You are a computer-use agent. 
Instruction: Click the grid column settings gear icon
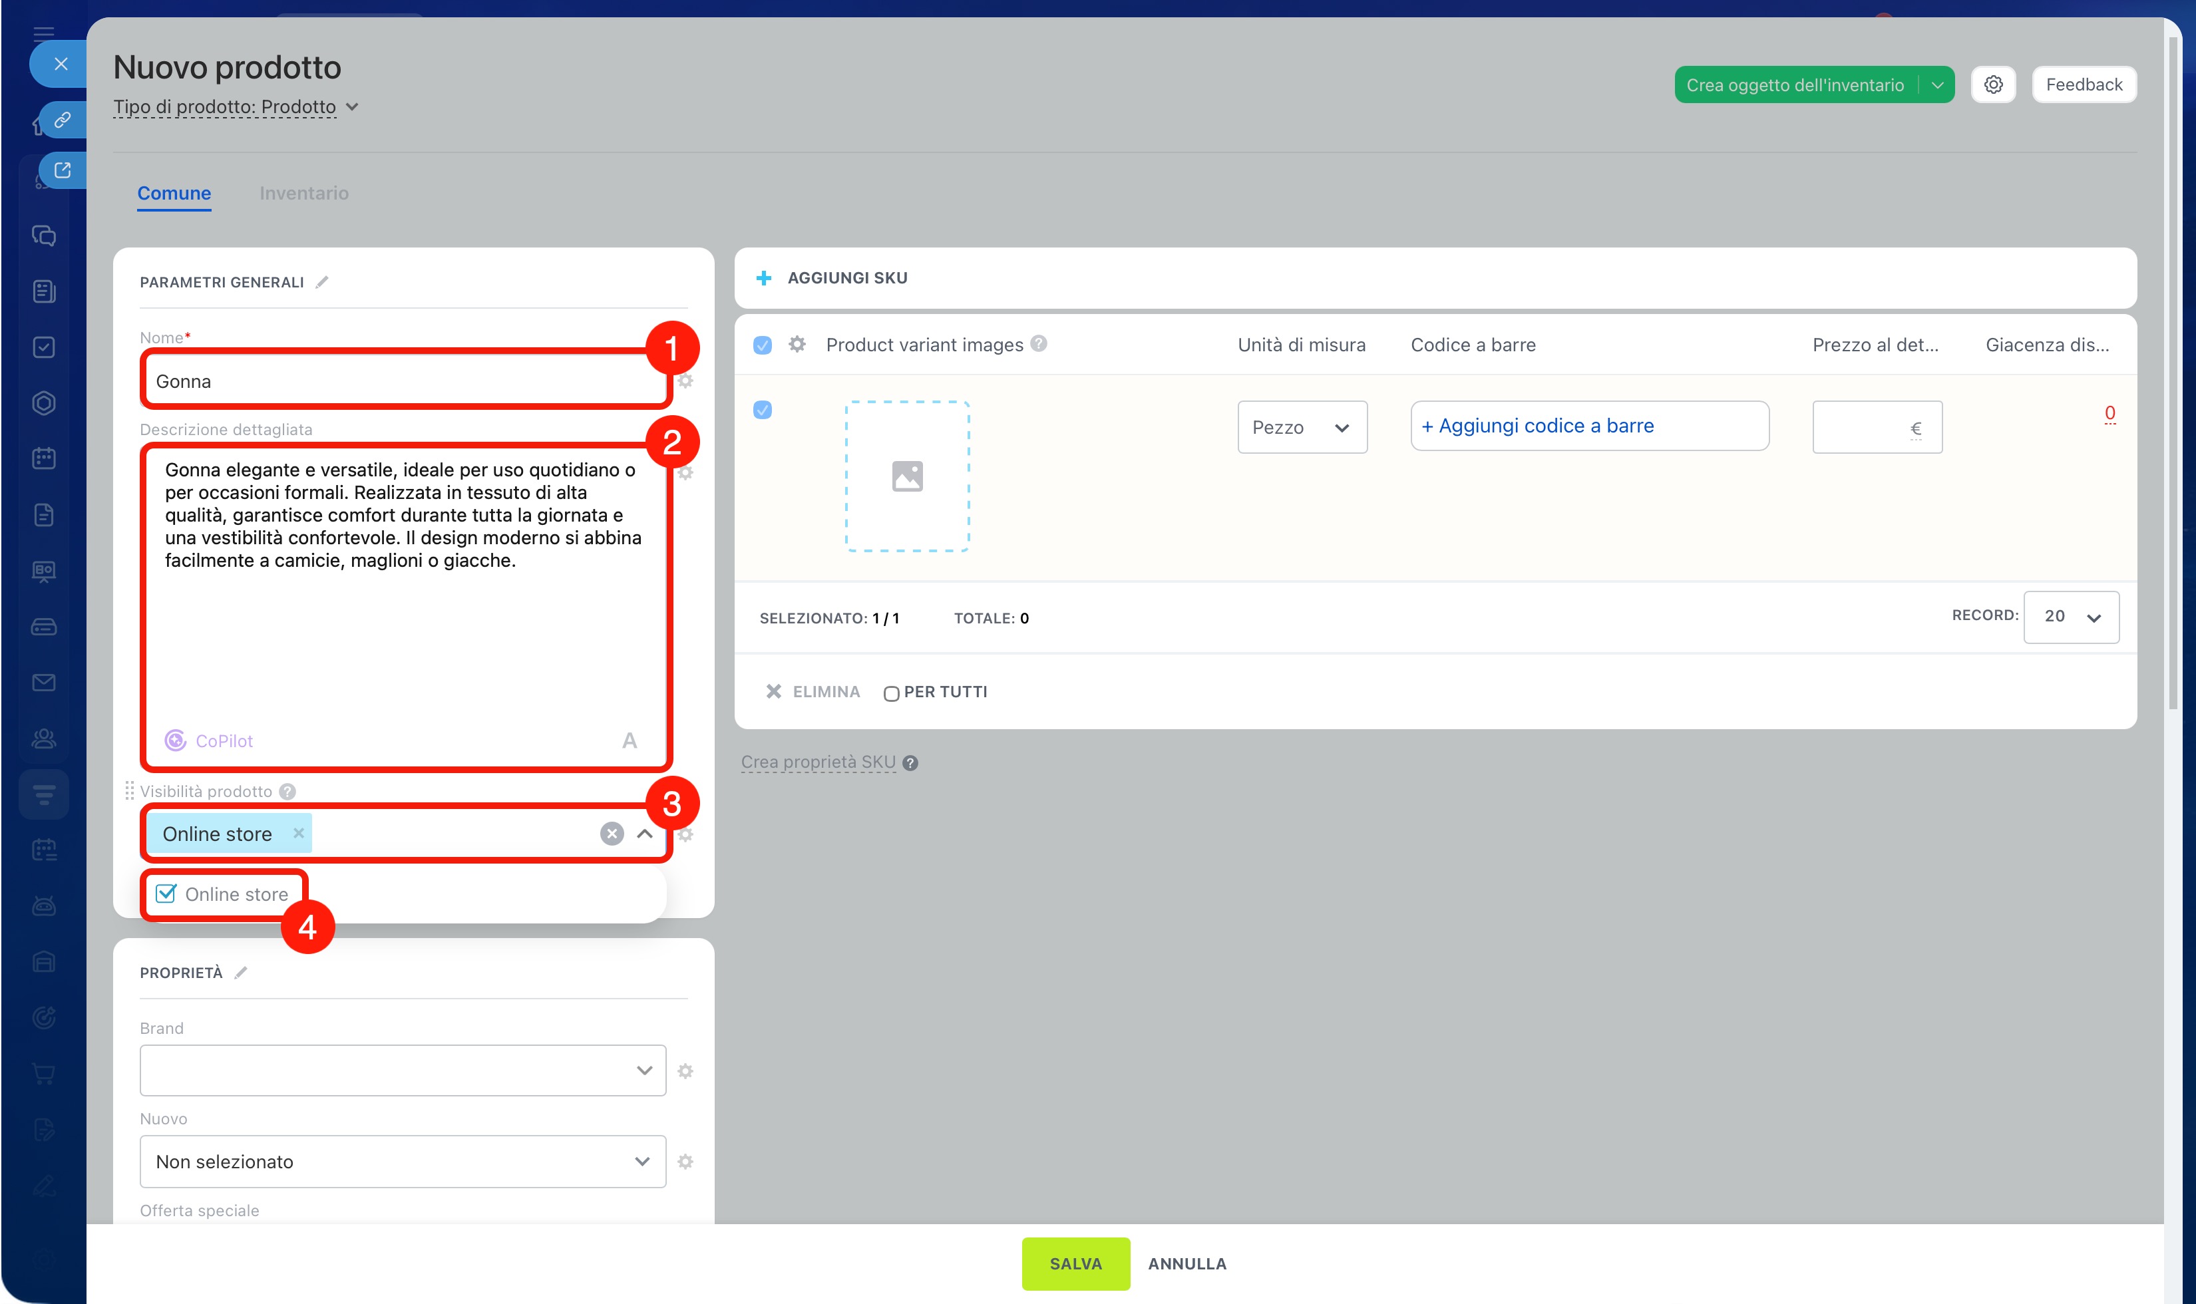click(x=797, y=345)
